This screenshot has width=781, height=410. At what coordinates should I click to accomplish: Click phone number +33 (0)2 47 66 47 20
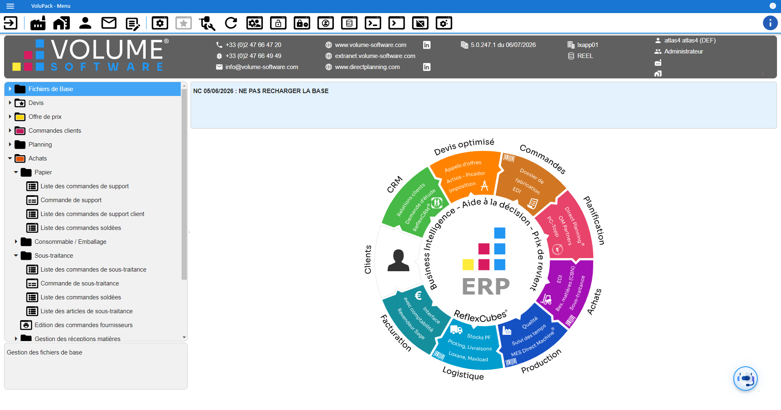253,45
